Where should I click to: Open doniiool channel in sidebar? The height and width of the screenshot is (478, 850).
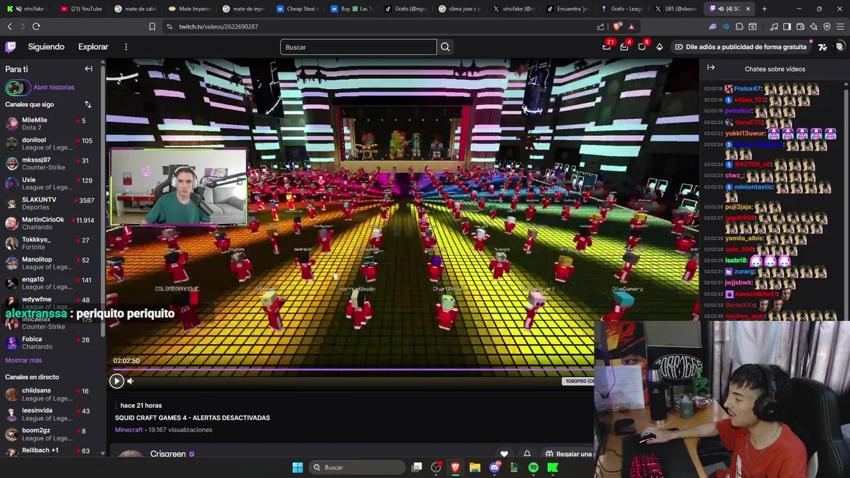[x=52, y=143]
